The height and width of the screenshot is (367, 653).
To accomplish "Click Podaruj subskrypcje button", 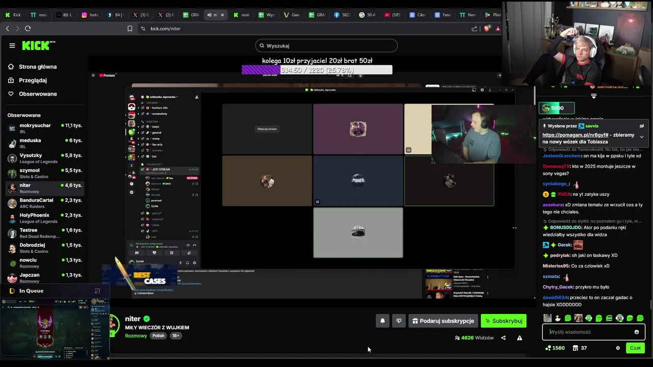I will (443, 321).
